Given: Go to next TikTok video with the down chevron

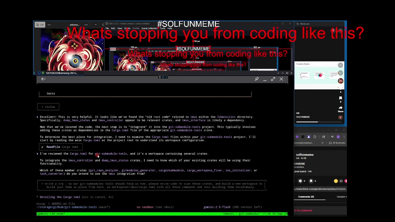Looking at the screenshot, I should (340, 73).
